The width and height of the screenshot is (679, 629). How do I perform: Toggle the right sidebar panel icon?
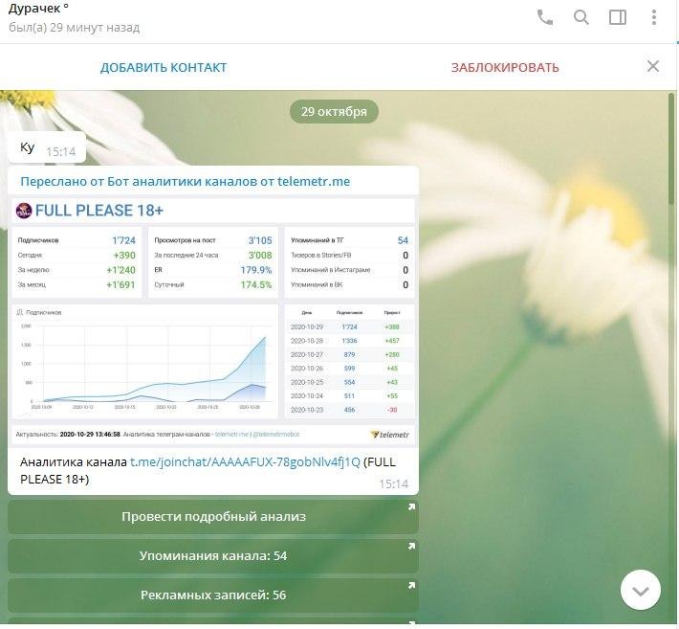click(x=618, y=17)
